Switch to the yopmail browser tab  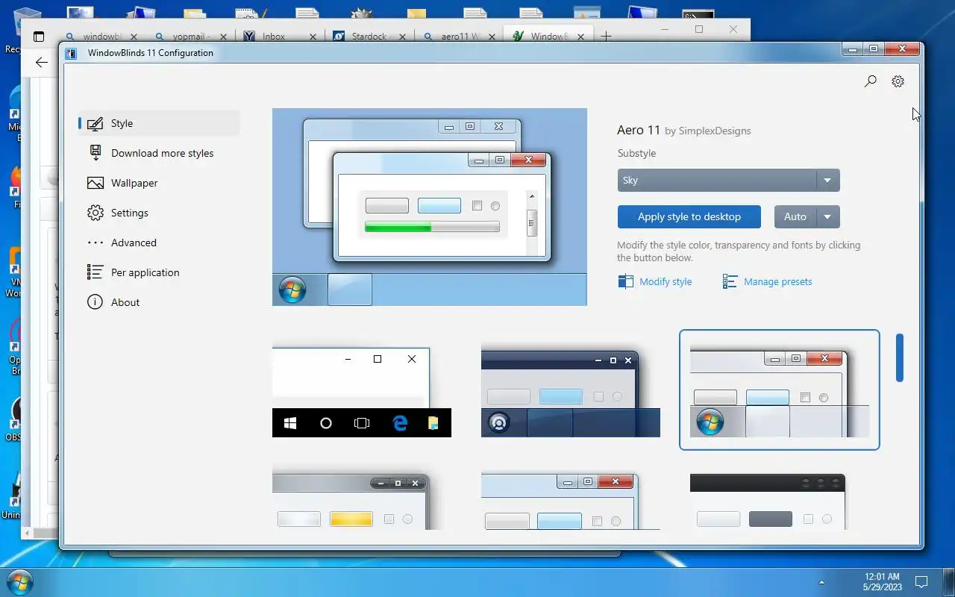192,37
